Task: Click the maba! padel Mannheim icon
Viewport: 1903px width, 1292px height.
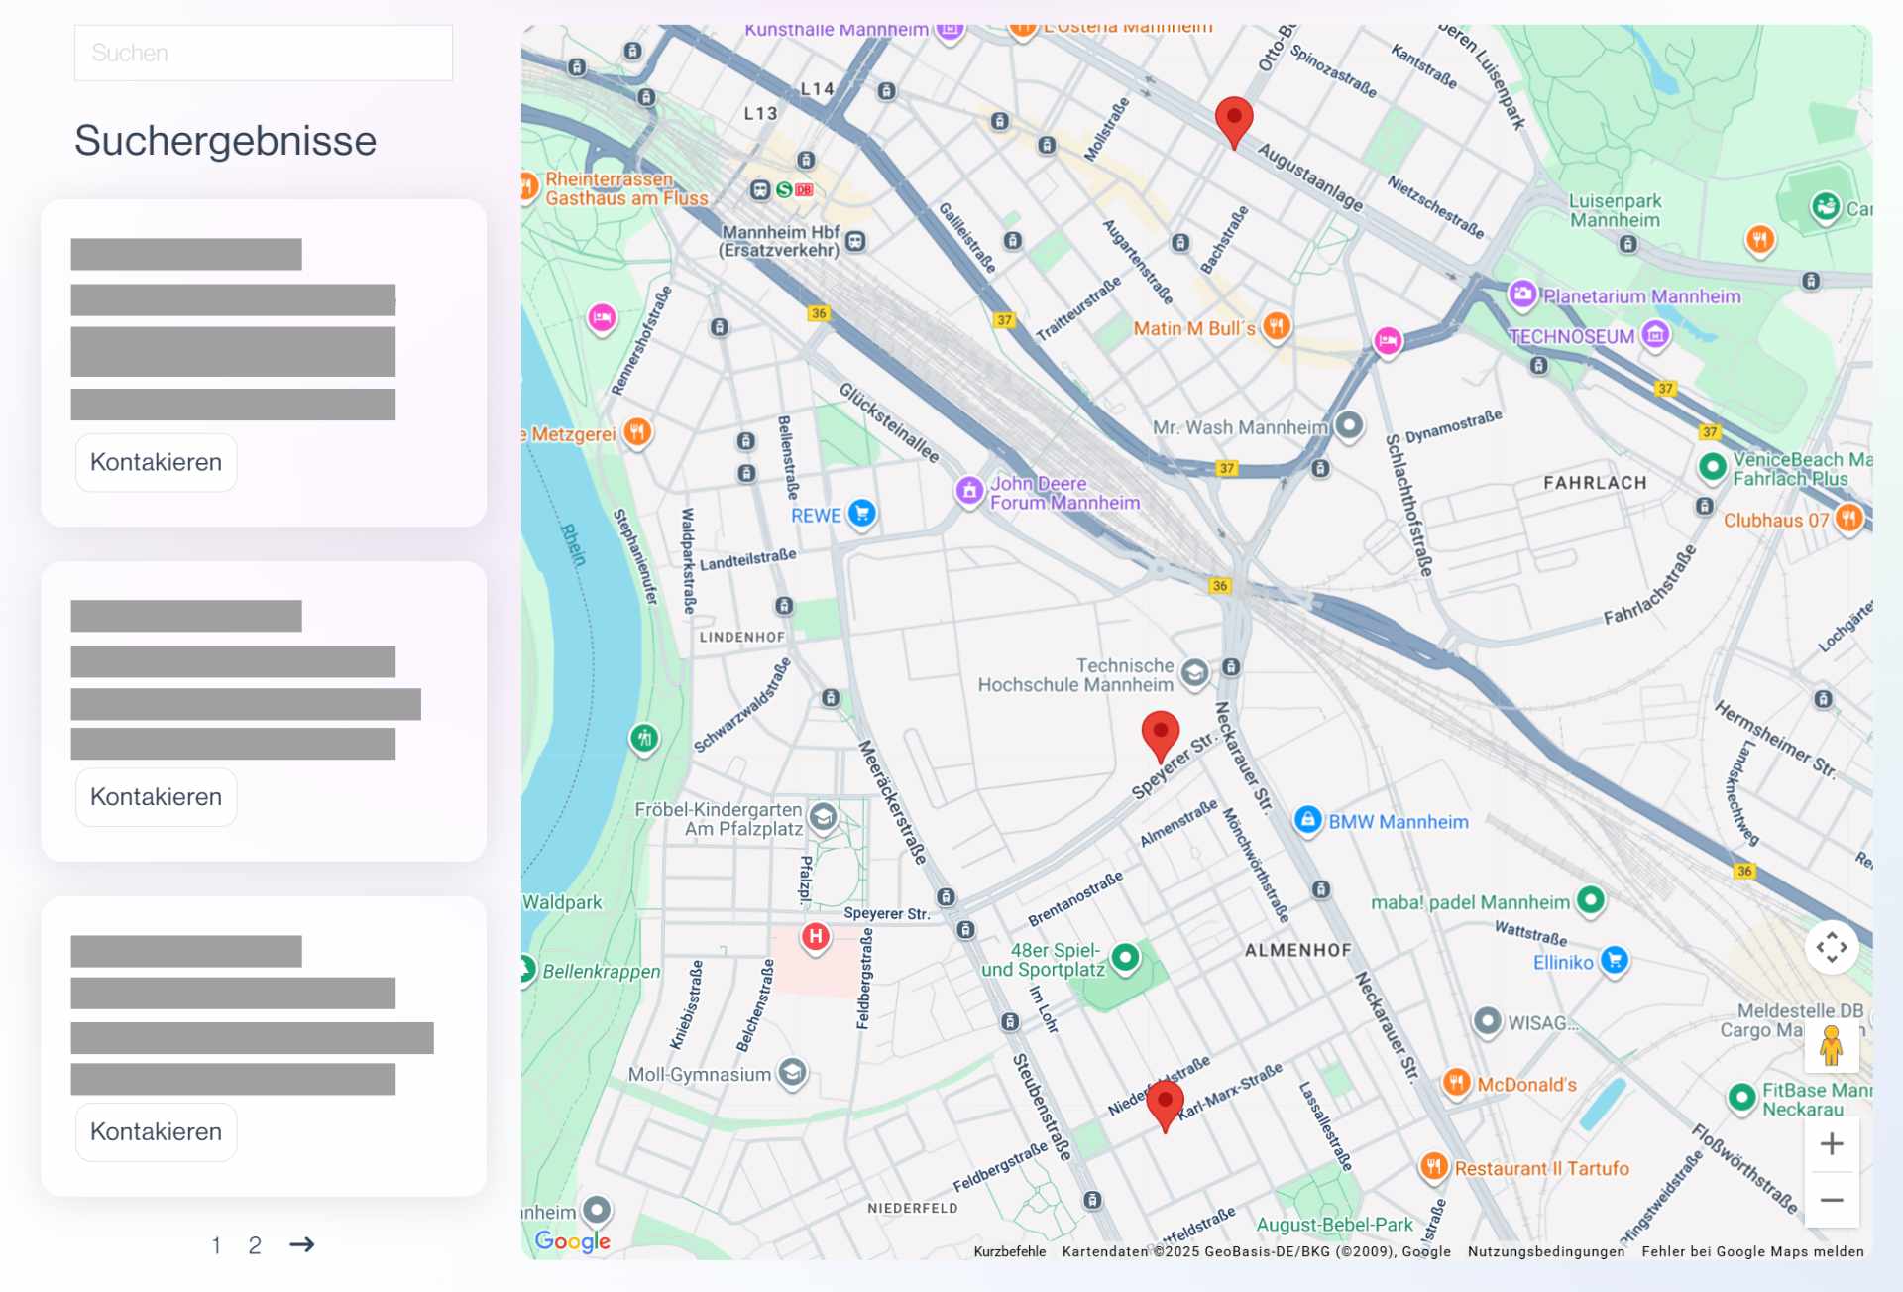Action: point(1591,900)
